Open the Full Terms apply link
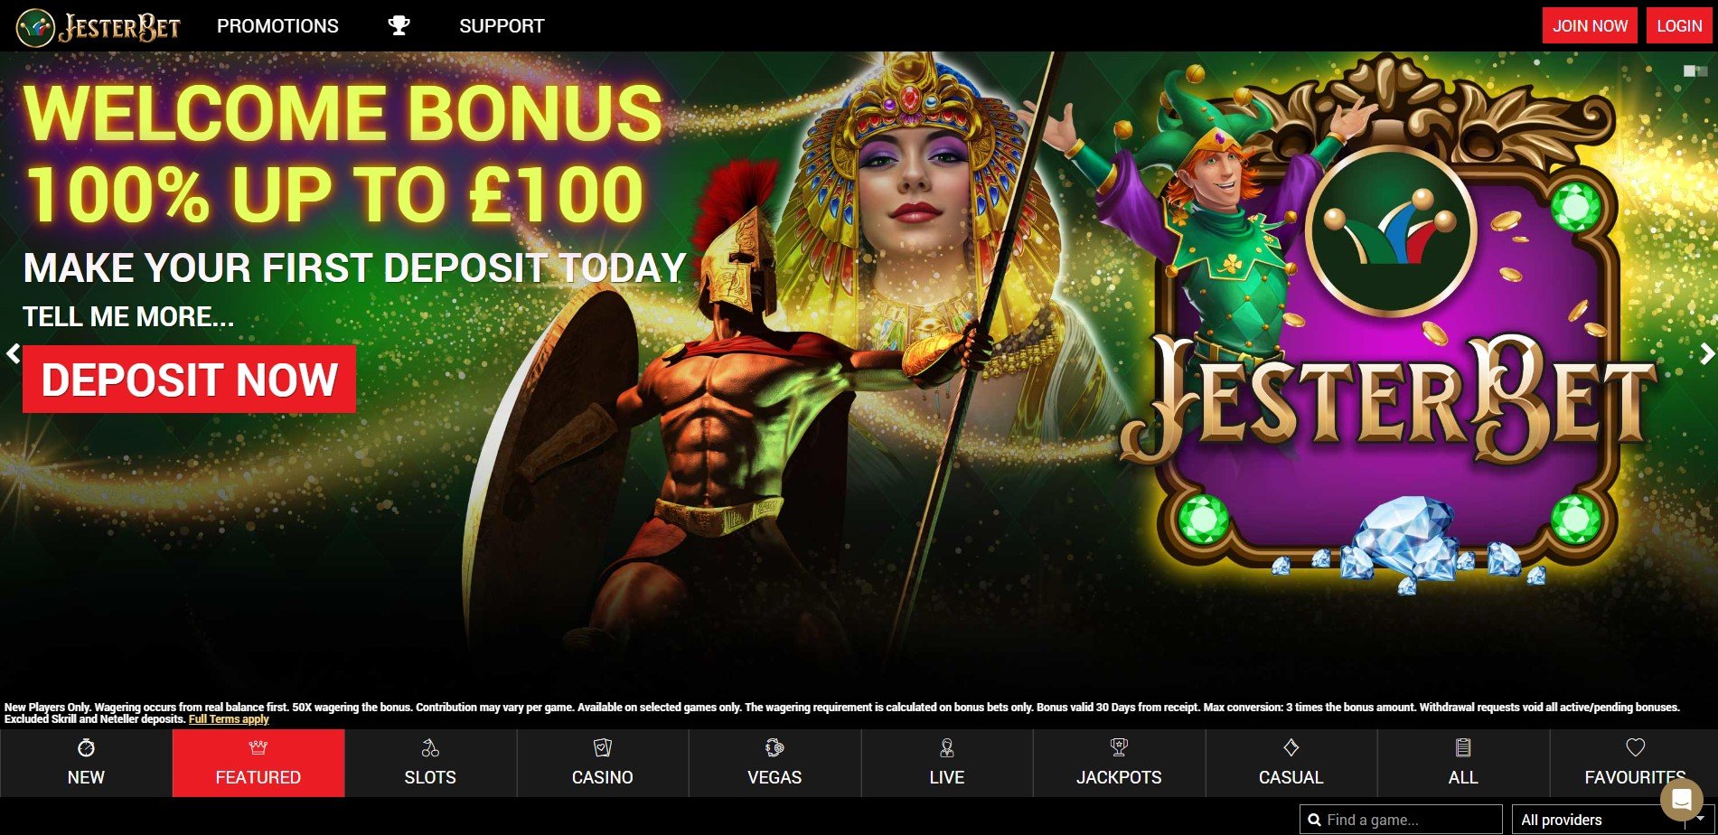The width and height of the screenshot is (1718, 835). click(x=229, y=719)
